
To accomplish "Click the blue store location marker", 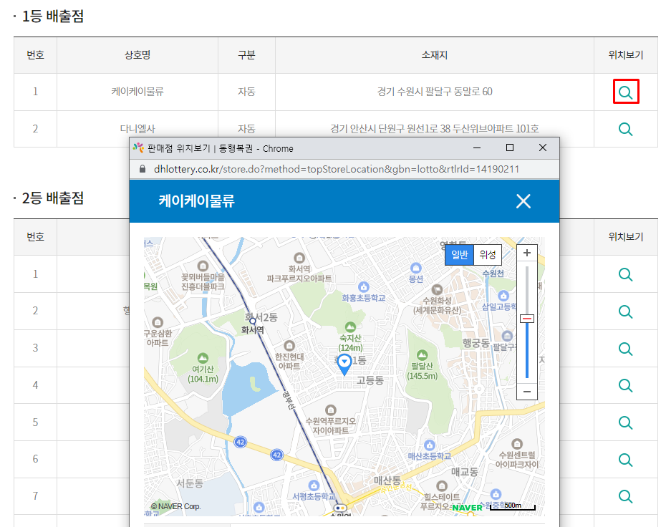I will (x=344, y=364).
